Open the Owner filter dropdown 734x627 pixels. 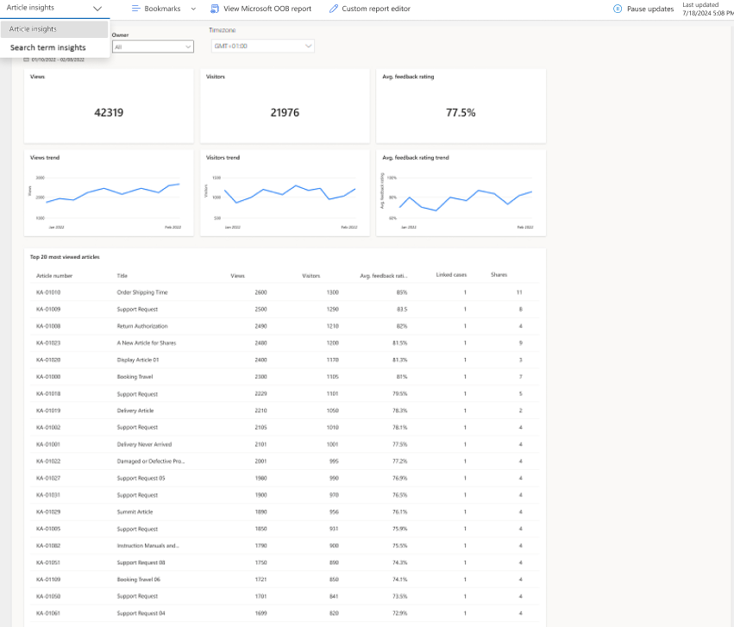click(x=153, y=46)
